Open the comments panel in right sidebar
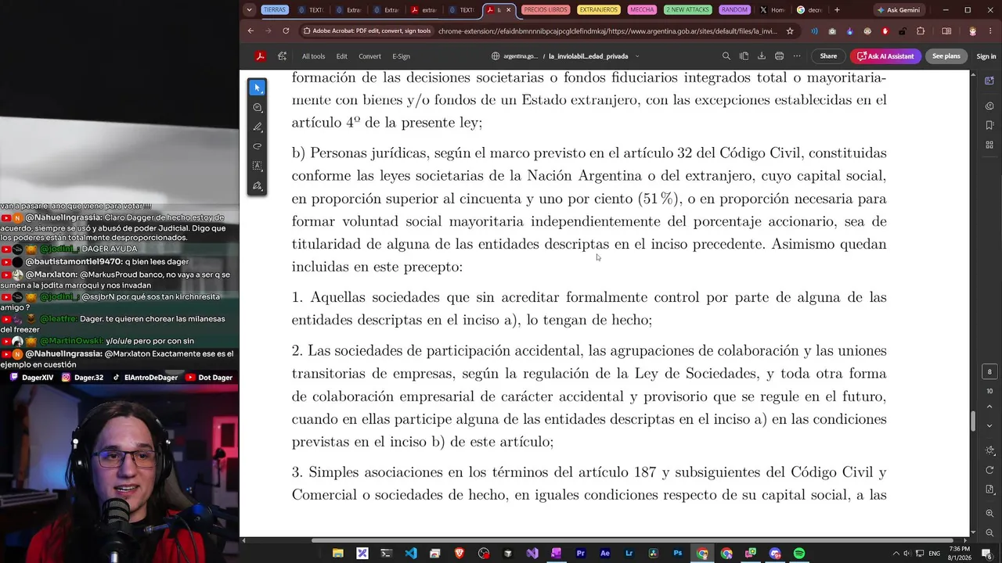1002x563 pixels. (x=989, y=105)
